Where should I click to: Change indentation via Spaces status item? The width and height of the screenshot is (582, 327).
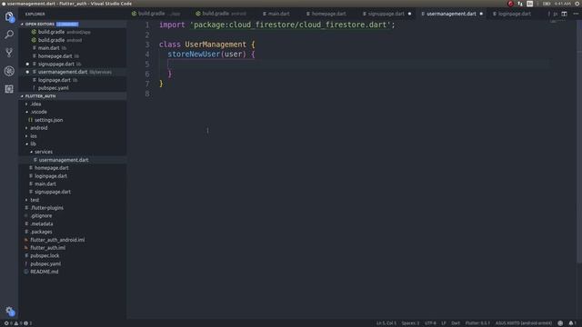410,323
